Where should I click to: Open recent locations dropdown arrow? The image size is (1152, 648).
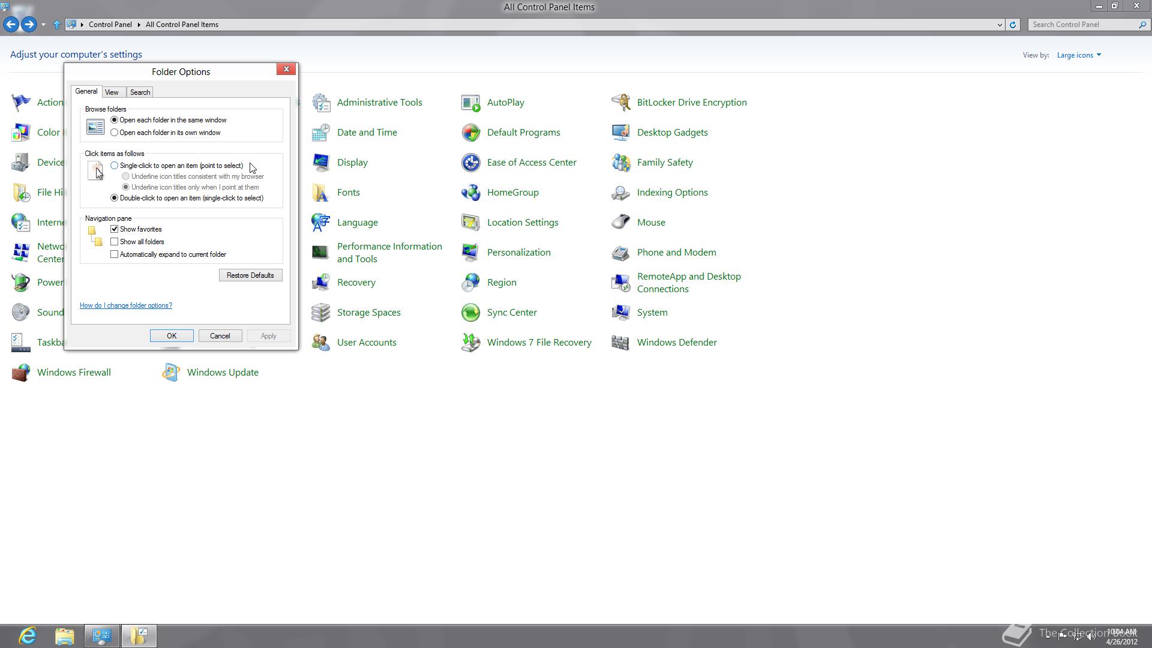(x=43, y=25)
